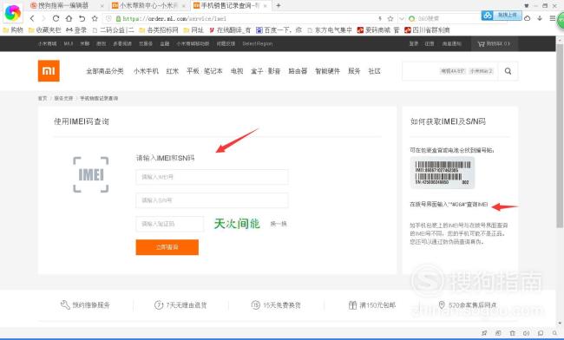This screenshot has height=340, width=564.
Task: Open 购物 bookmark folder
Action: click(x=13, y=30)
